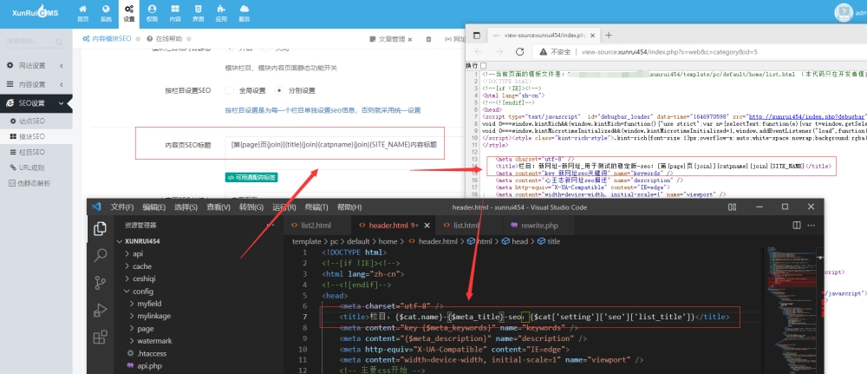867x374 pixels.
Task: Click VS Code split editor icon
Action: [x=797, y=225]
